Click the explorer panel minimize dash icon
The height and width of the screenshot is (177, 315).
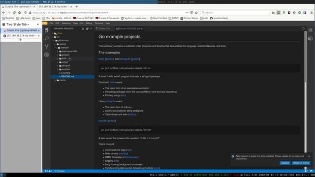91,29
